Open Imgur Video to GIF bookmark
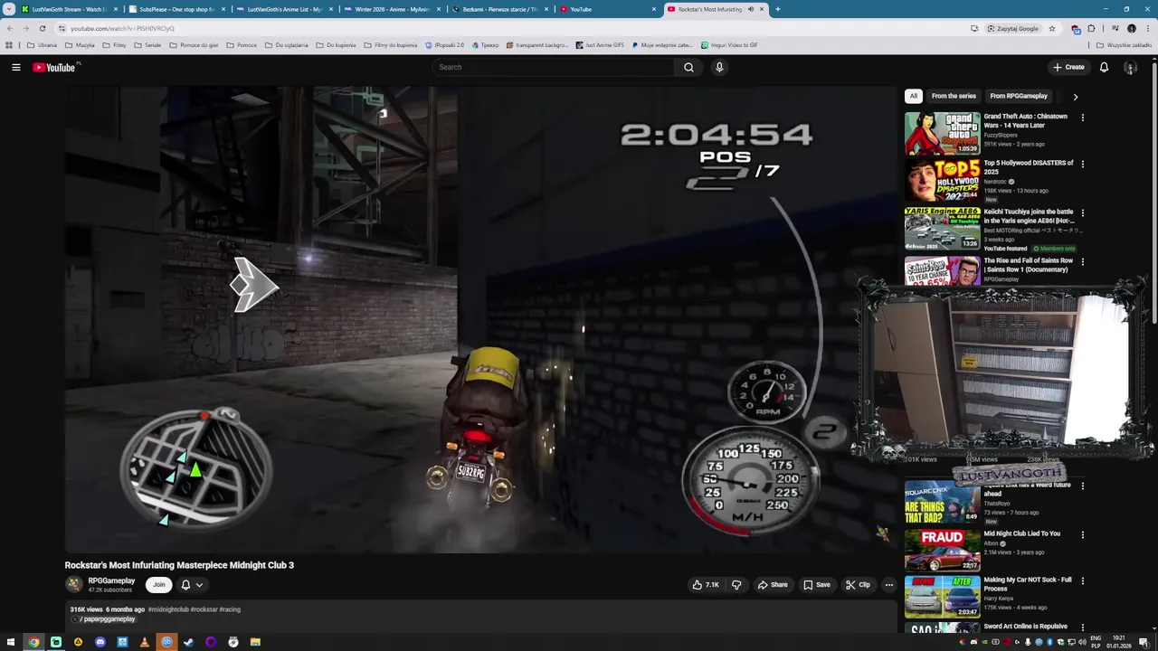 click(x=729, y=44)
